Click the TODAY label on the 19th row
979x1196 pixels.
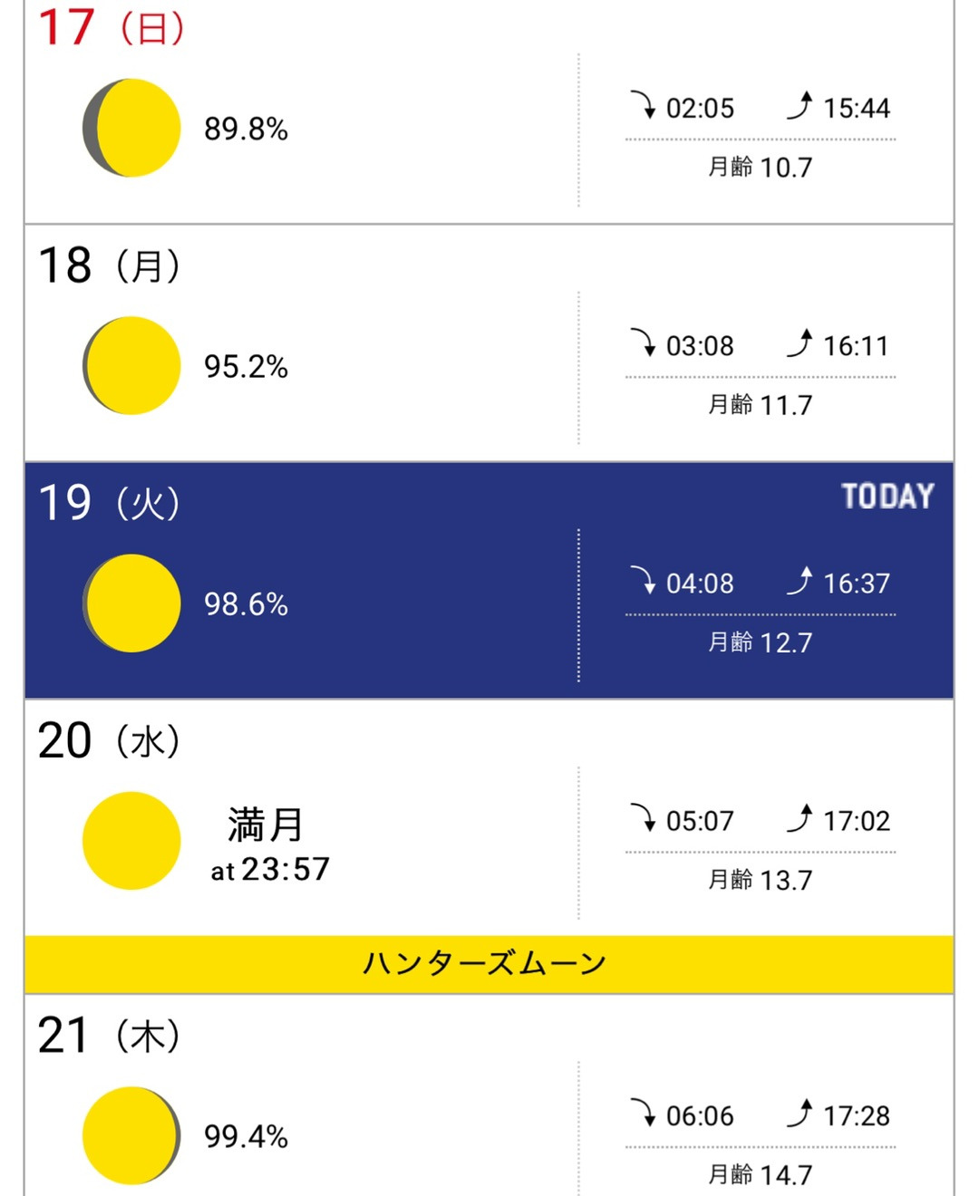(887, 497)
